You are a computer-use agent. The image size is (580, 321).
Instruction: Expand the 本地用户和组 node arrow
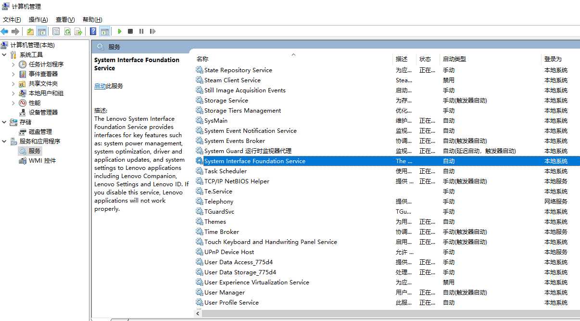(13, 93)
